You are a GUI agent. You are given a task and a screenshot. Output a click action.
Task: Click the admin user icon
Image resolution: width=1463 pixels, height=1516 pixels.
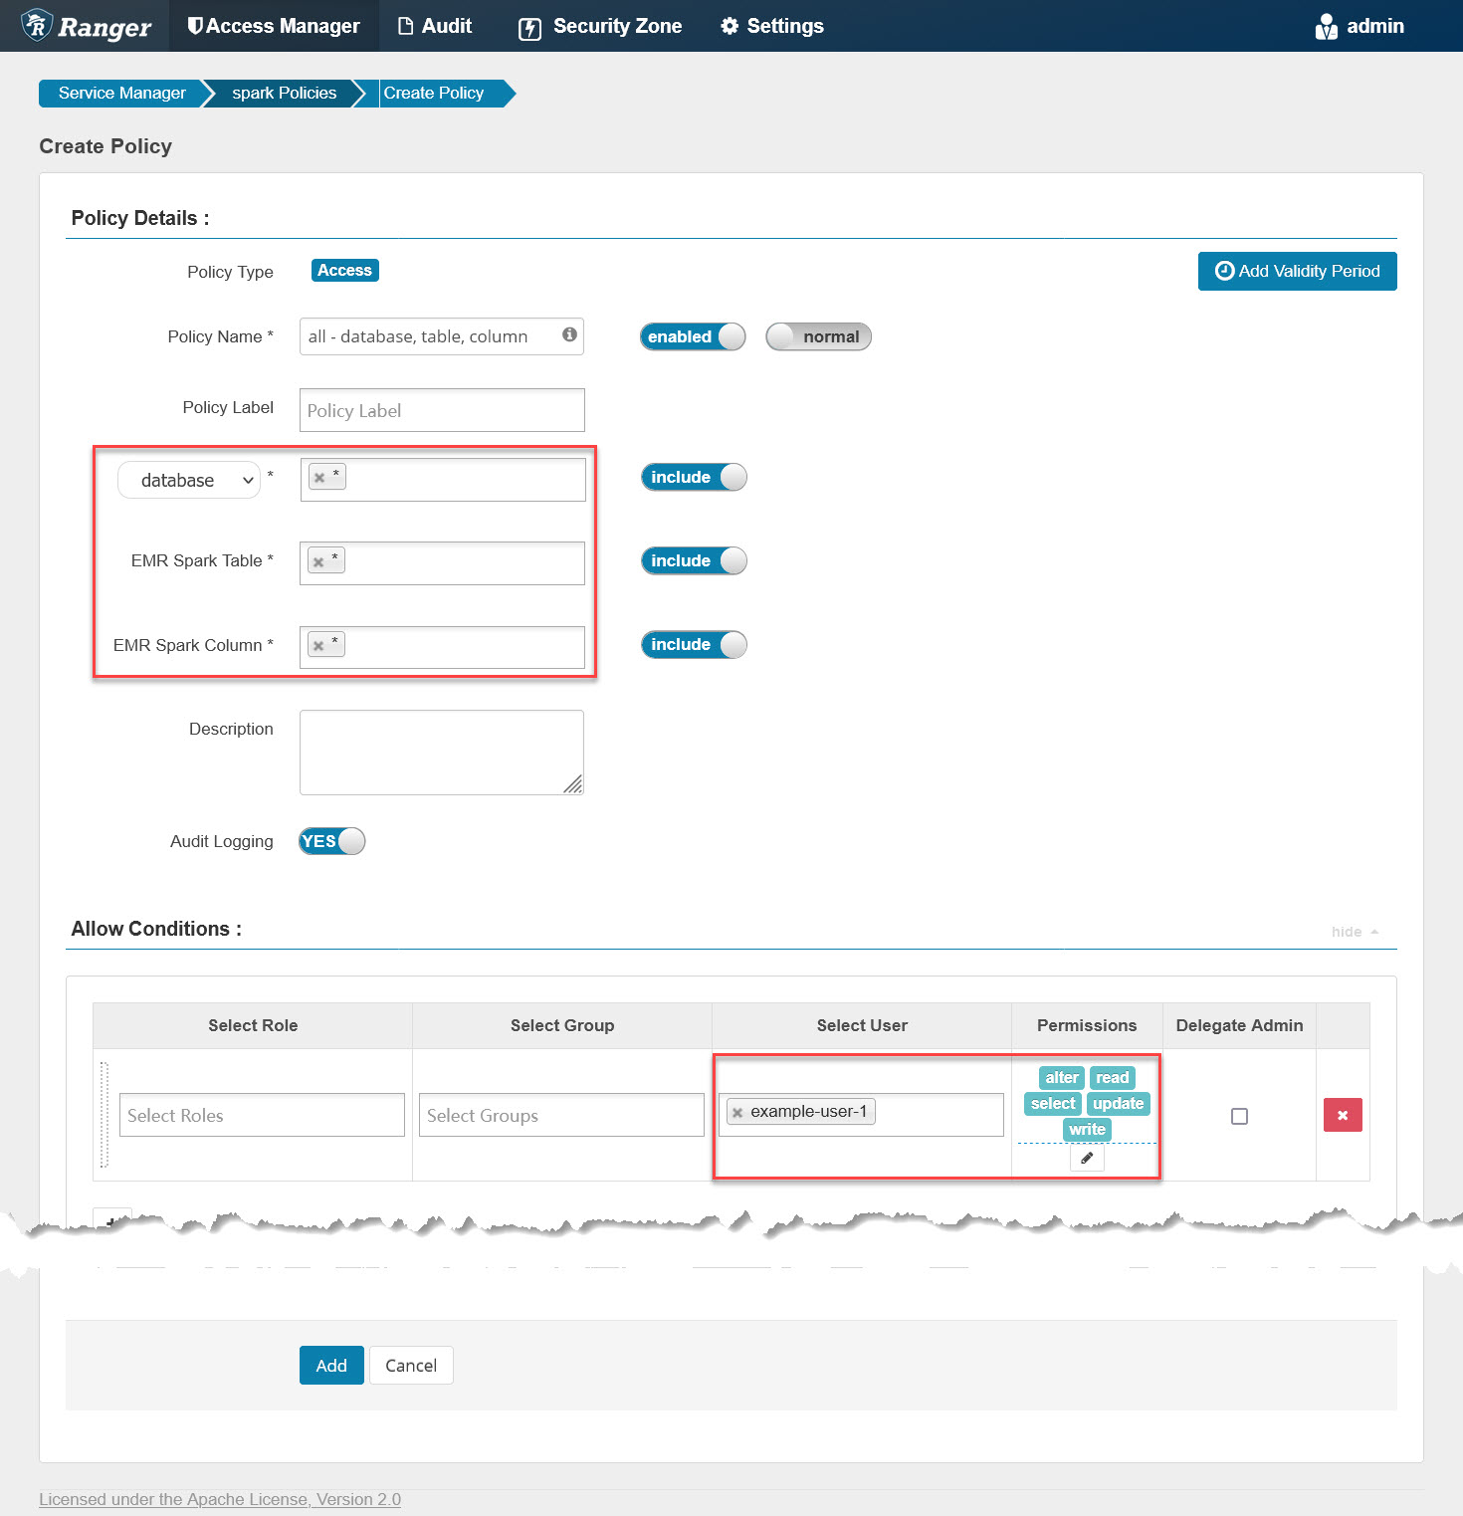[1326, 27]
